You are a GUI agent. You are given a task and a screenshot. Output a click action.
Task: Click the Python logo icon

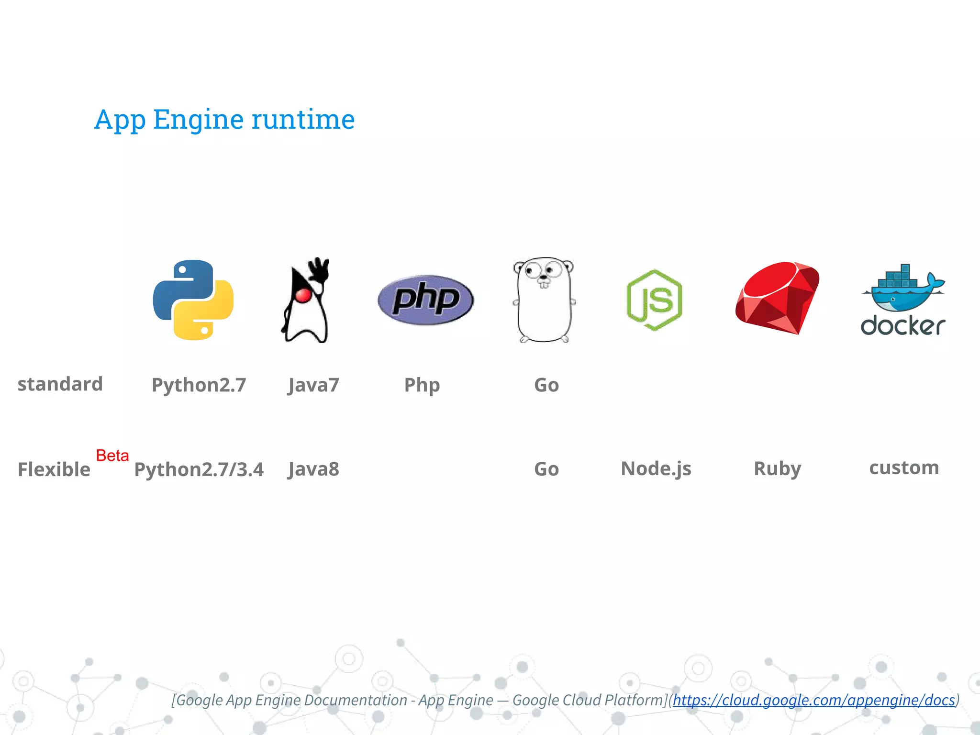193,300
